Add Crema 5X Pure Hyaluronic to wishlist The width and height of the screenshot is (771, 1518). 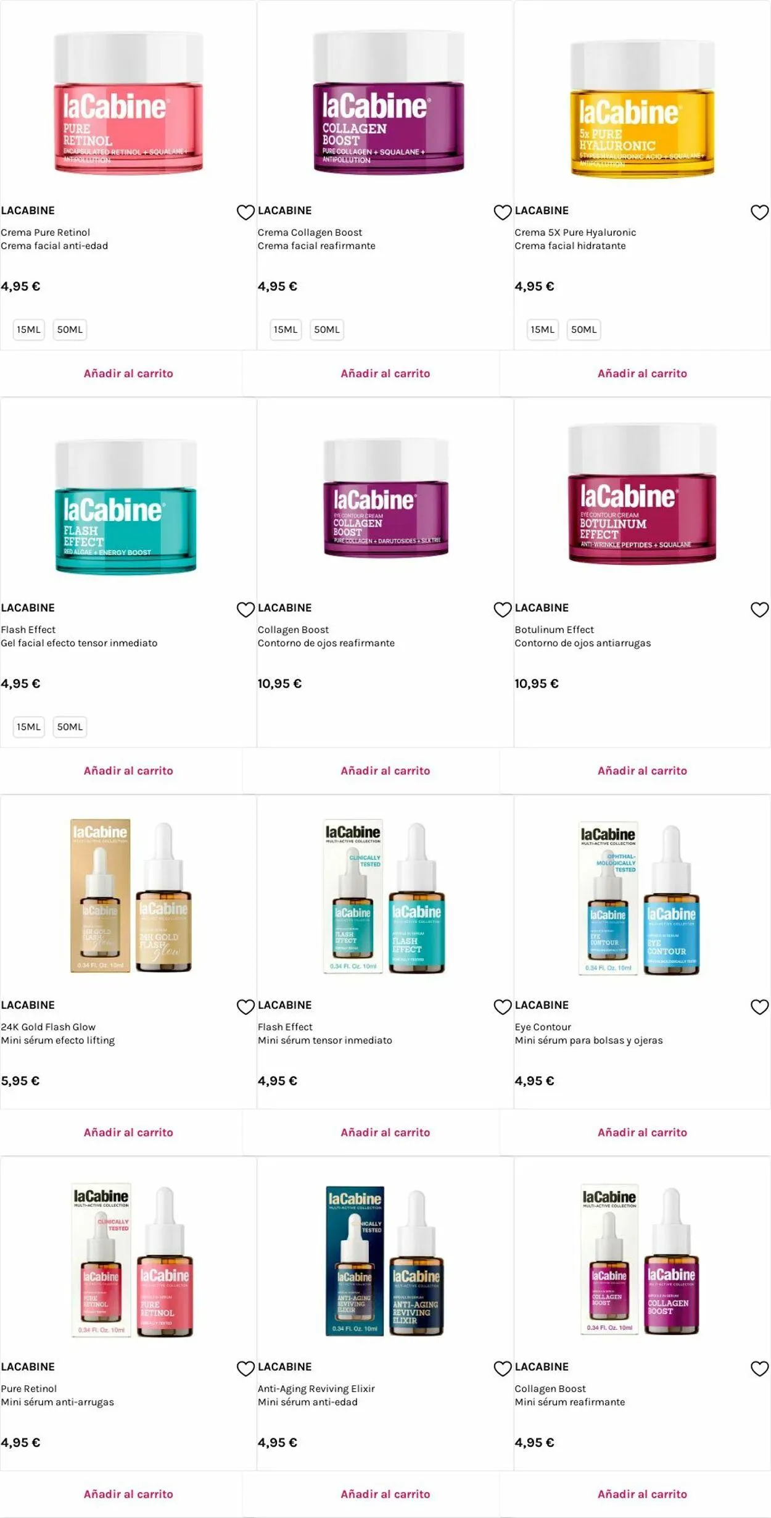pyautogui.click(x=759, y=212)
